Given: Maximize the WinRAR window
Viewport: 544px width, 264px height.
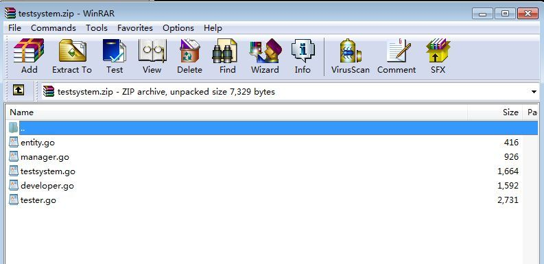Looking at the screenshot, I should tap(505, 14).
